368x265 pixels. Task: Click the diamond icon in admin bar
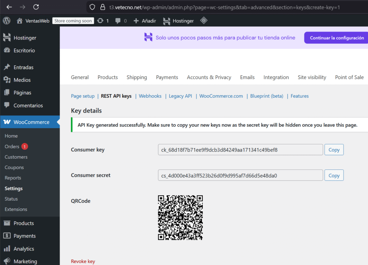tap(204, 20)
